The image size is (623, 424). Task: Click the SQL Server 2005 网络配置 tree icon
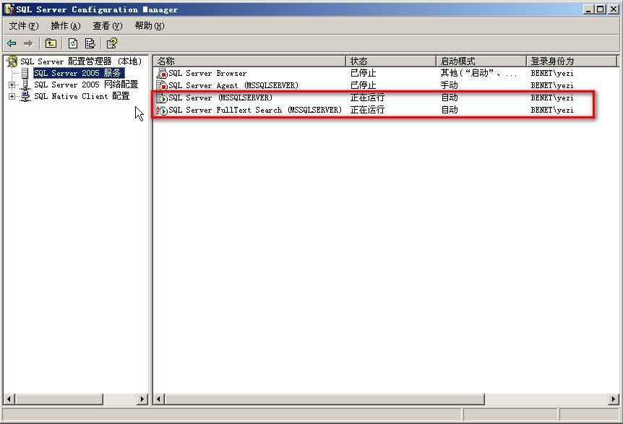[25, 85]
